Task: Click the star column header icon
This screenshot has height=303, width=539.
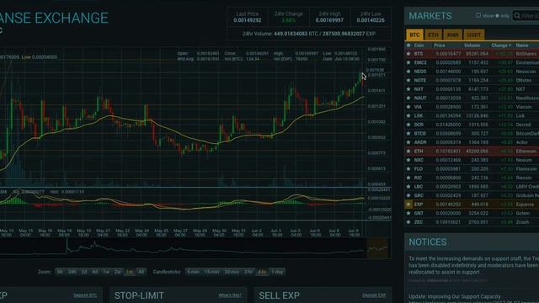Action: (x=408, y=45)
